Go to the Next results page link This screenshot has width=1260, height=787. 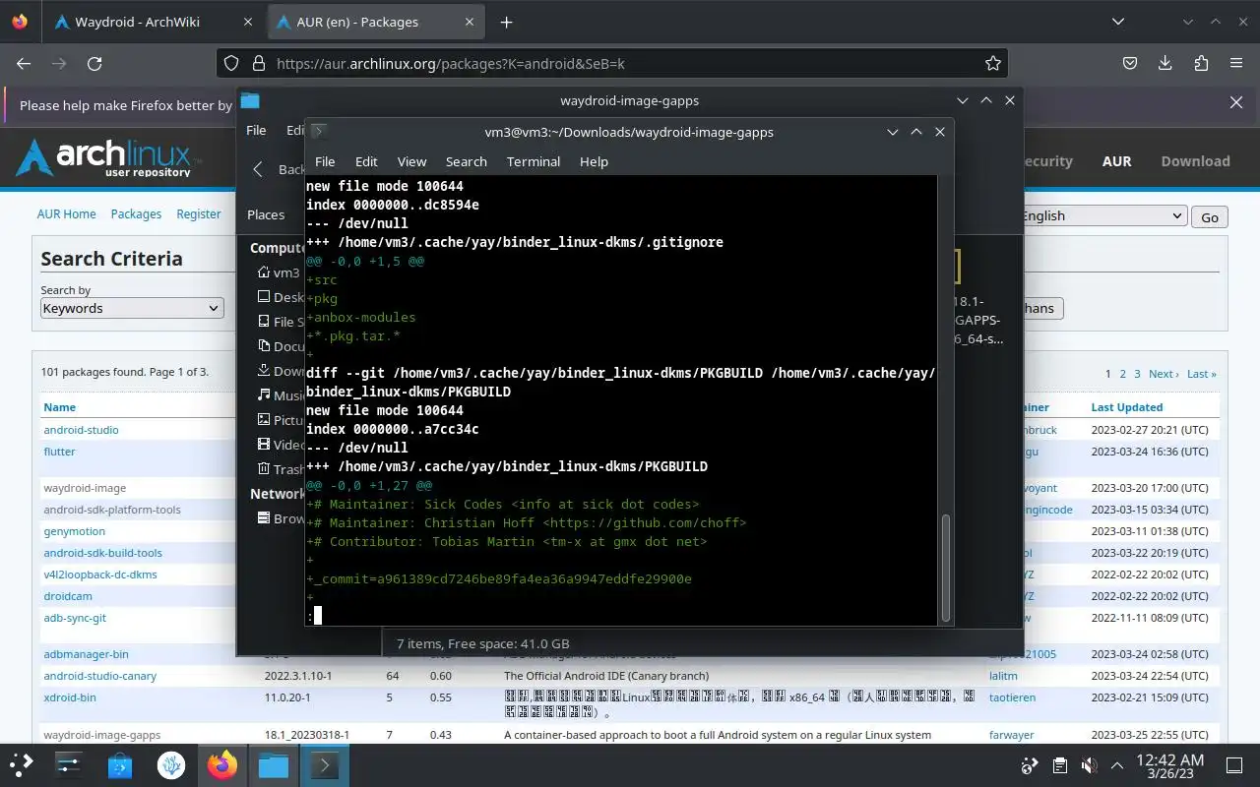[x=1164, y=374]
